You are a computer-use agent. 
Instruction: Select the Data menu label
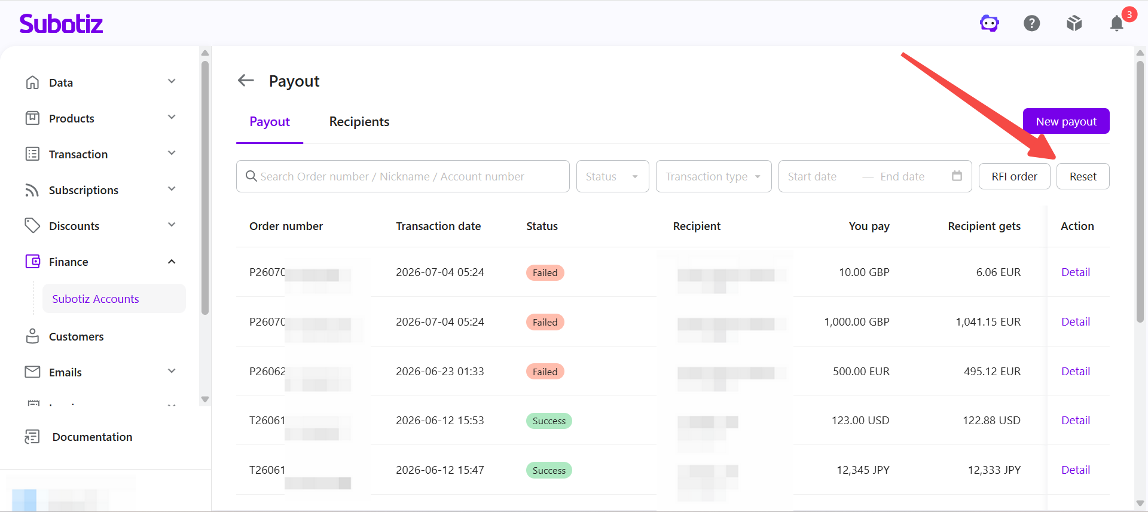click(61, 82)
